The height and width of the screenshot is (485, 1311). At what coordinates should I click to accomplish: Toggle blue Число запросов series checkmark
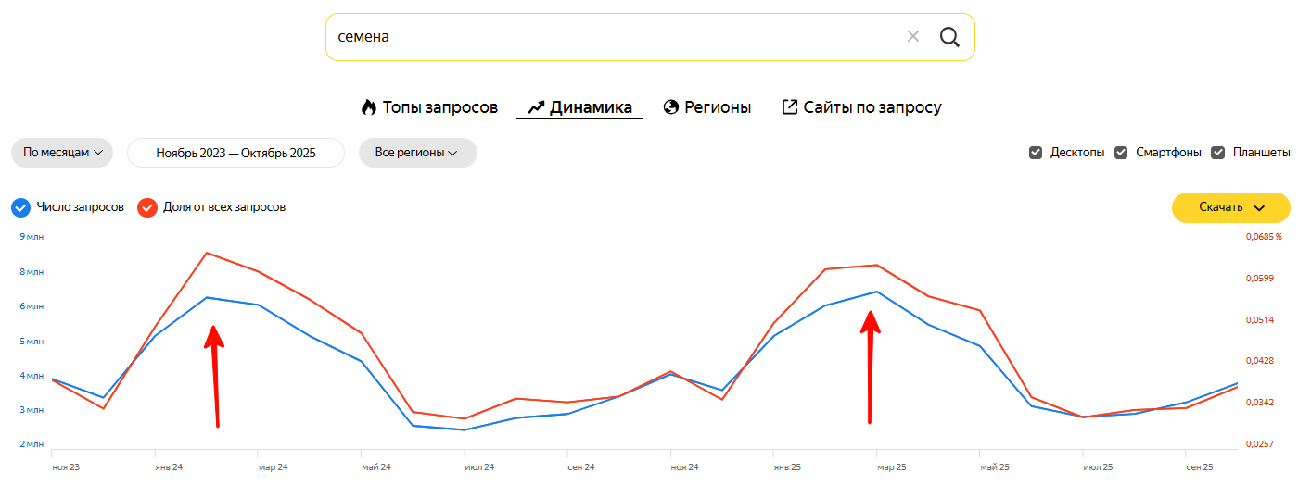(x=20, y=207)
